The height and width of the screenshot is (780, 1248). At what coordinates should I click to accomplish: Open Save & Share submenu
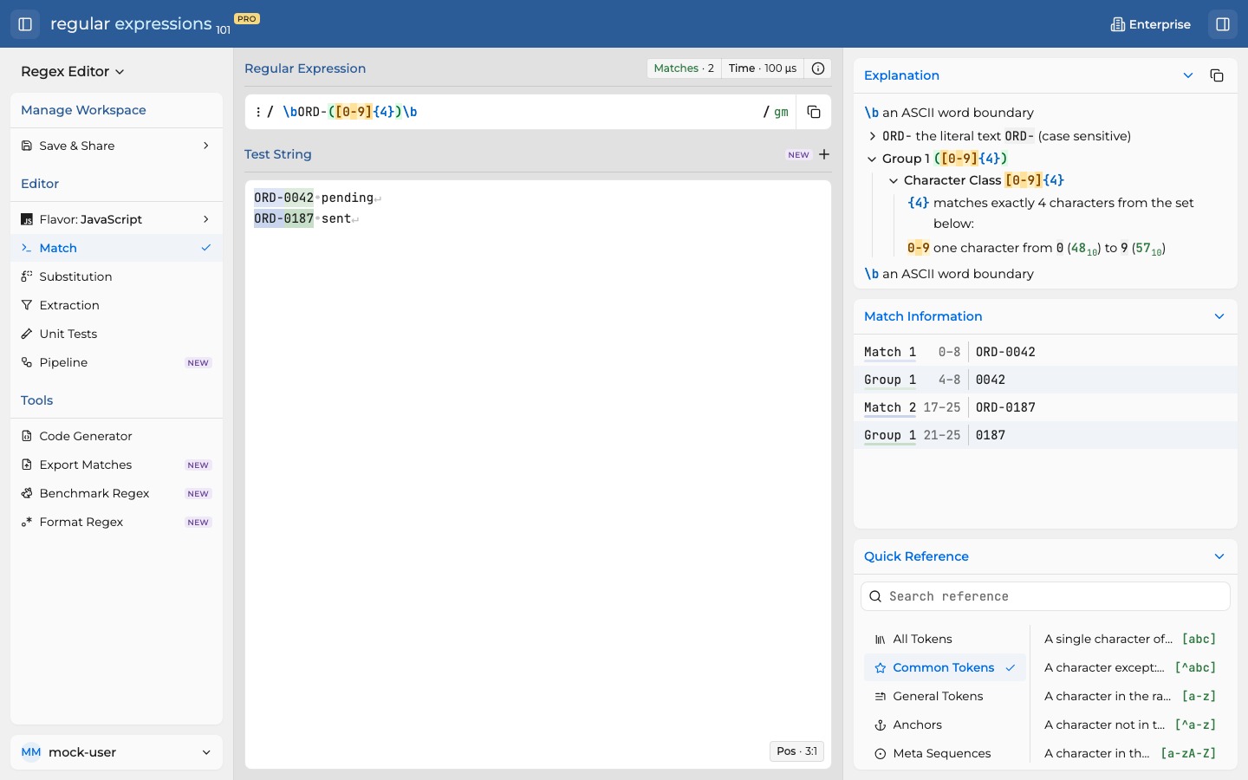tap(116, 146)
